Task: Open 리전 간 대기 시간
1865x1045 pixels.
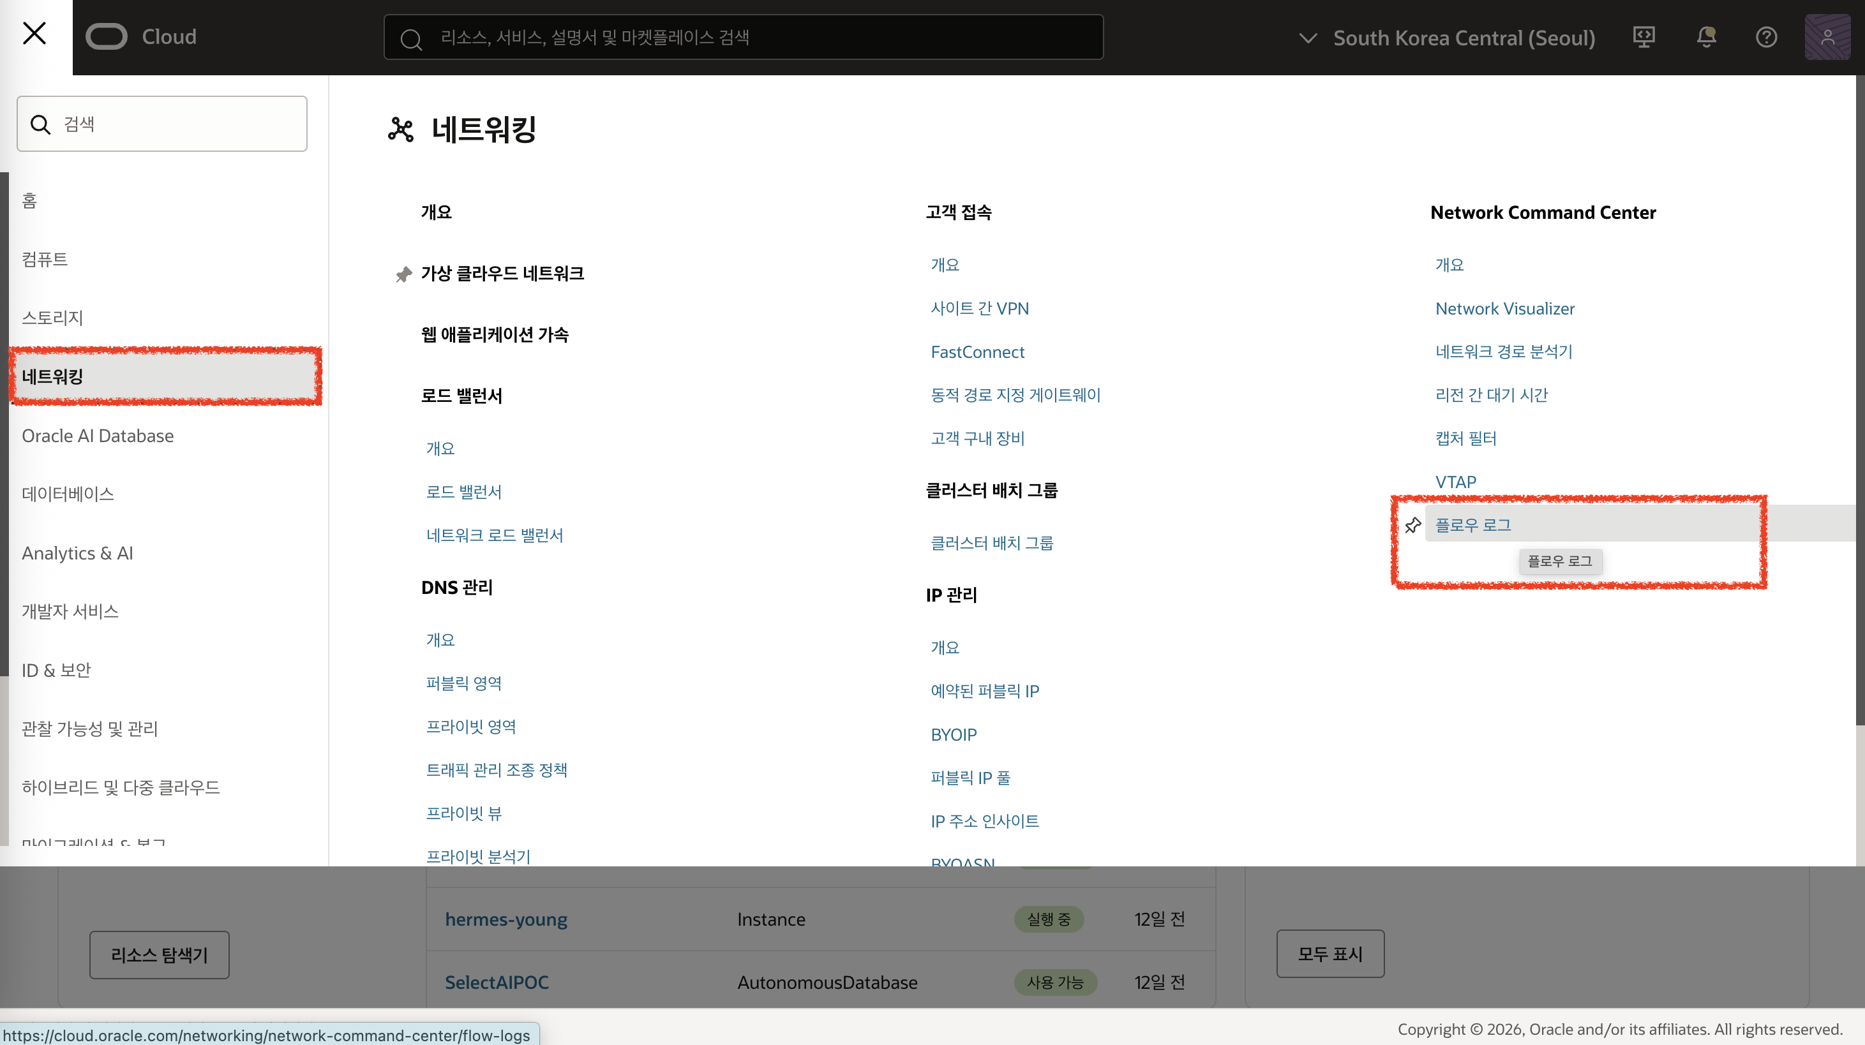Action: click(1492, 395)
